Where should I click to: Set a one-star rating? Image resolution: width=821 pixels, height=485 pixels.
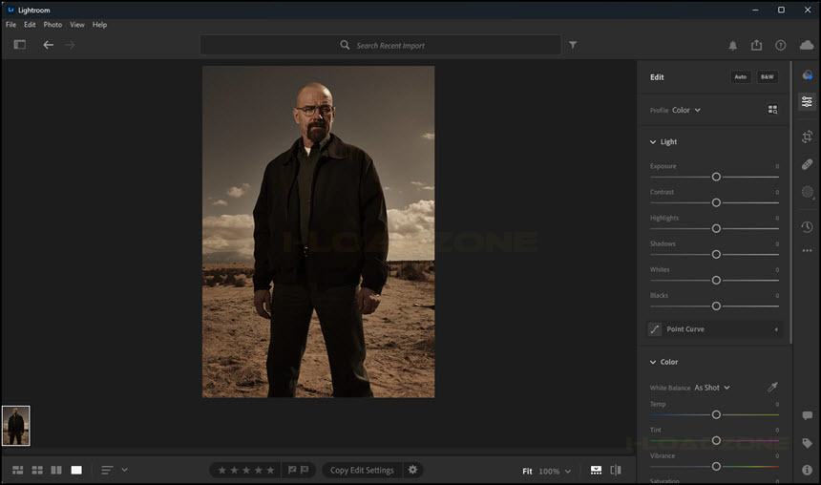point(222,470)
